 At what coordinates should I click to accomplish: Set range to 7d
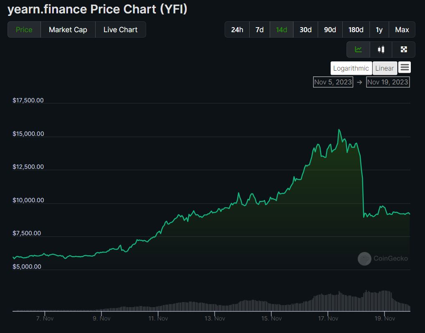pos(260,30)
